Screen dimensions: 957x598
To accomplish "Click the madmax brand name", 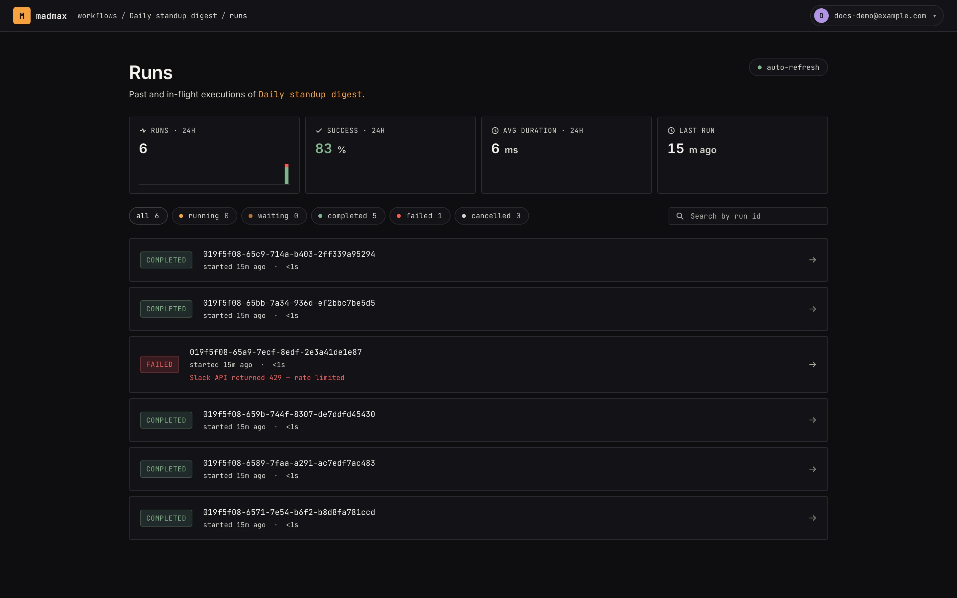I will (x=52, y=16).
